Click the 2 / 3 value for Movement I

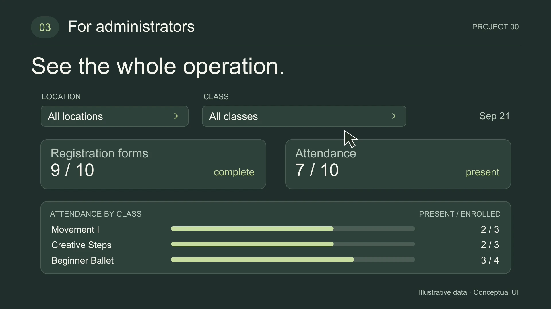coord(490,229)
